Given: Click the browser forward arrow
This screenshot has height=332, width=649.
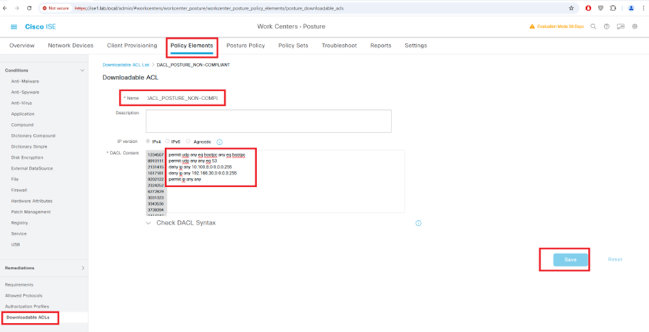Looking at the screenshot, I should tap(17, 8).
